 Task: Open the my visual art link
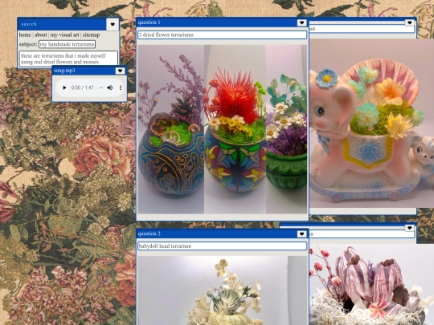[65, 35]
